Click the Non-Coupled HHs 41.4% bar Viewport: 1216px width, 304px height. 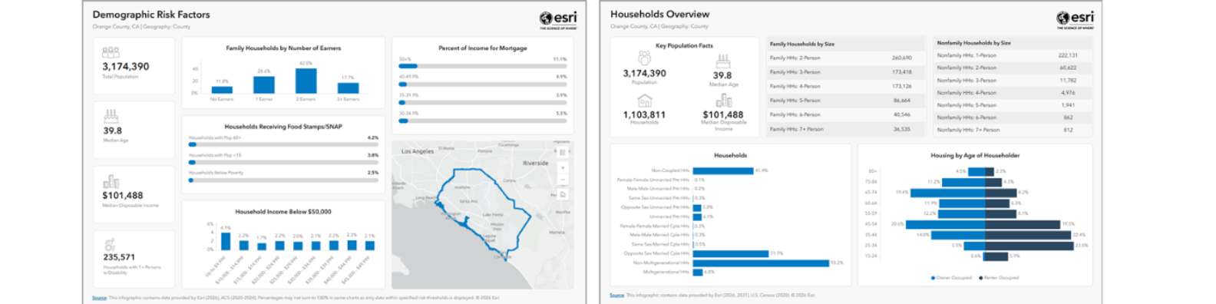click(723, 170)
